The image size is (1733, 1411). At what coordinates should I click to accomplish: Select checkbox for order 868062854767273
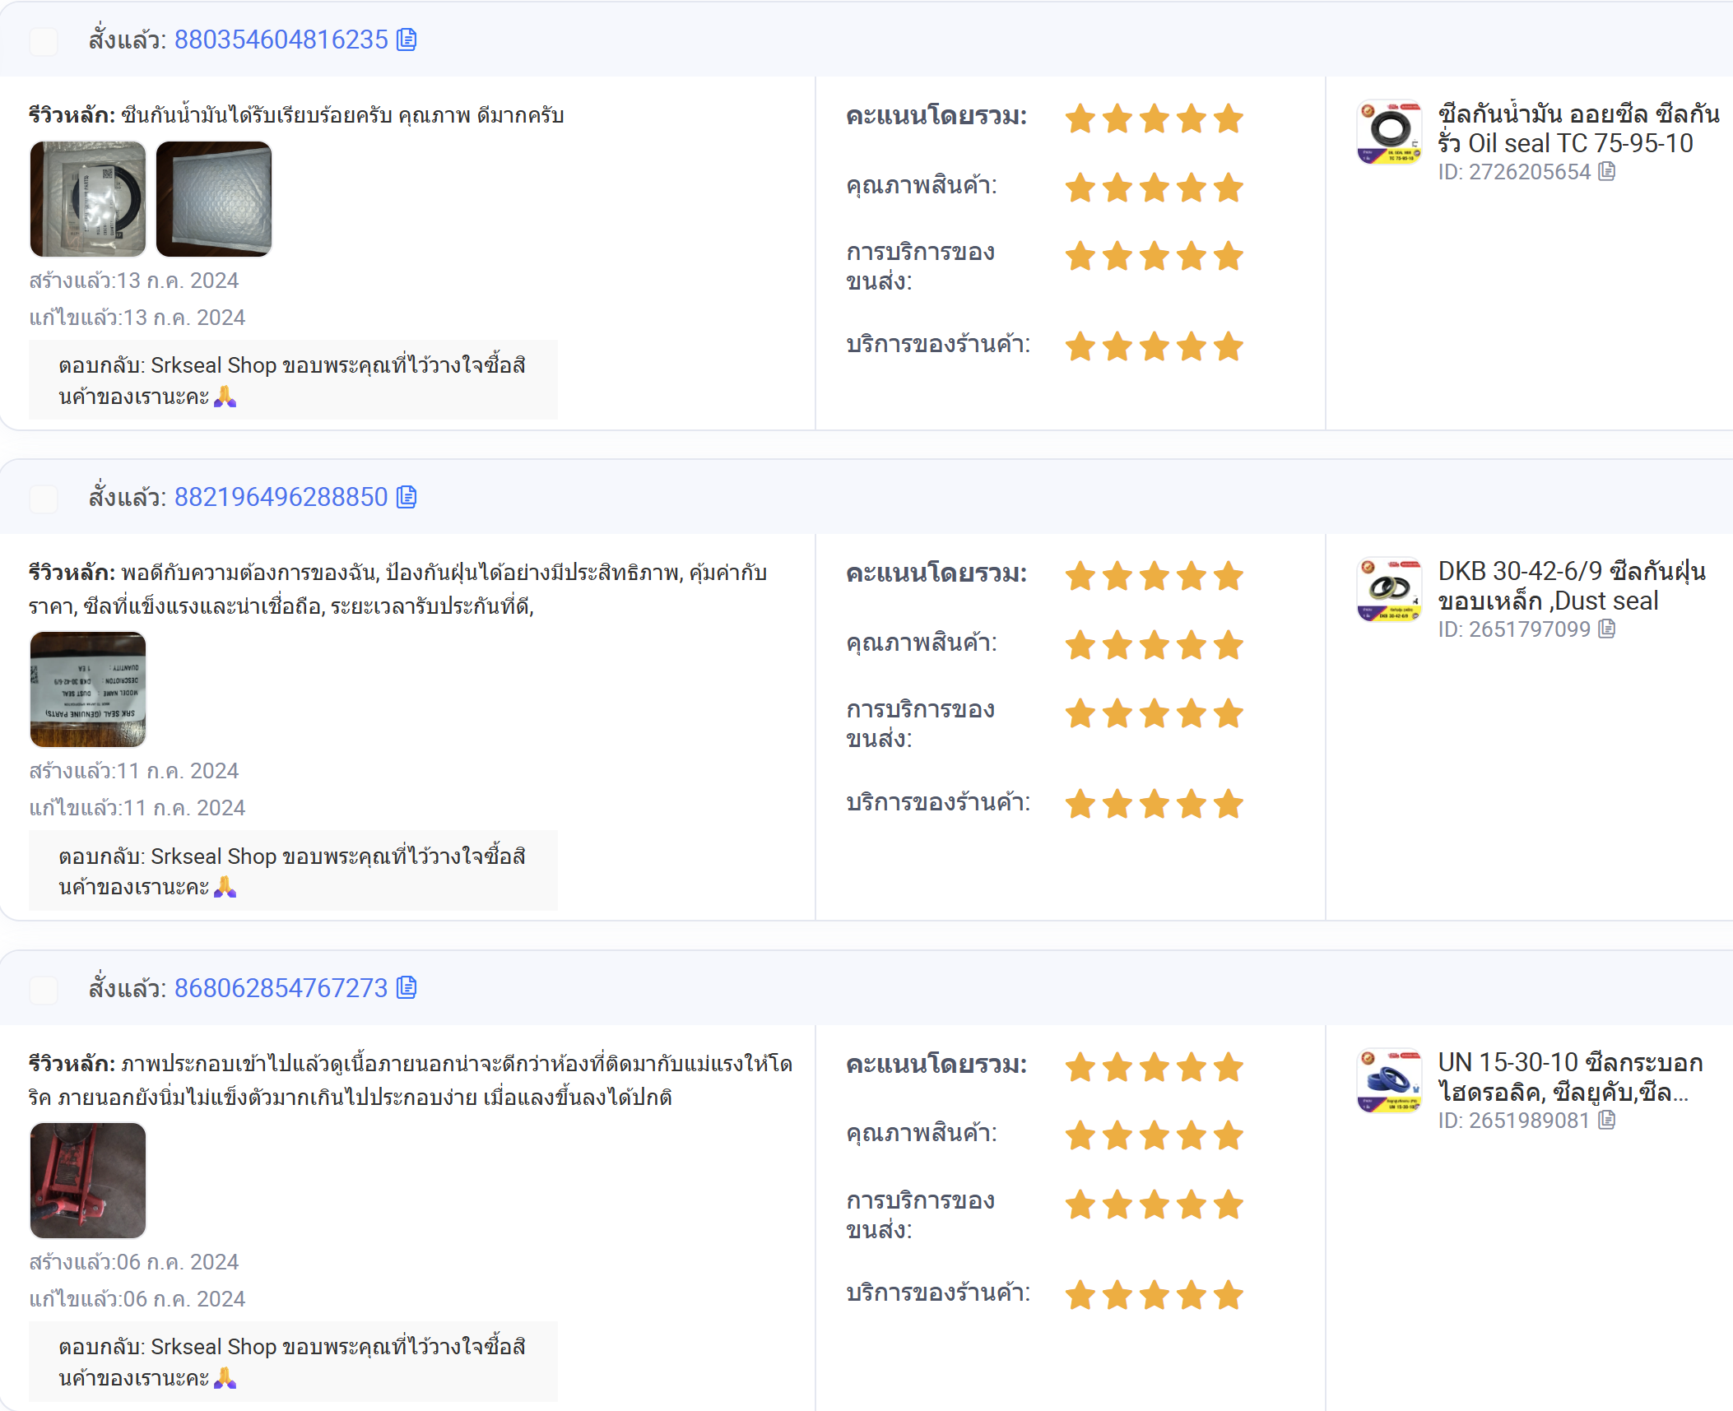click(x=44, y=988)
